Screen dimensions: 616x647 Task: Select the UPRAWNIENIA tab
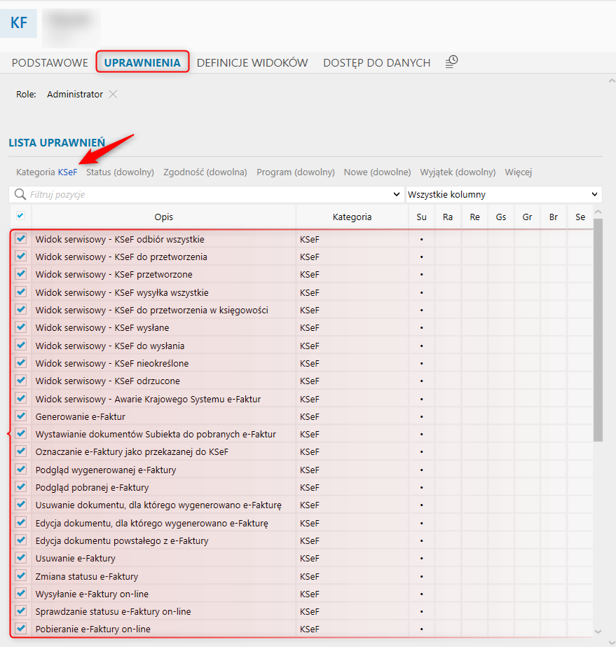(x=142, y=62)
